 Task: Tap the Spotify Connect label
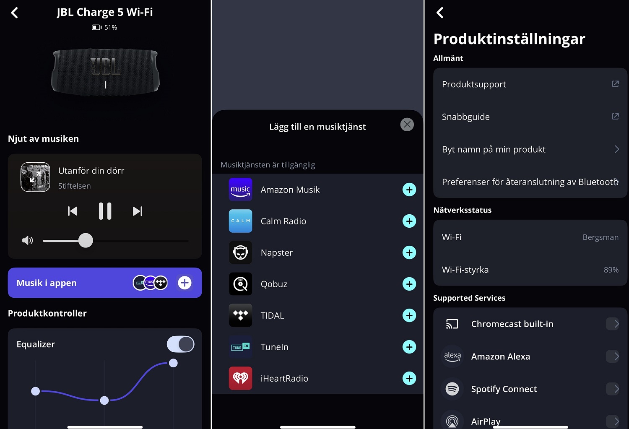click(504, 389)
